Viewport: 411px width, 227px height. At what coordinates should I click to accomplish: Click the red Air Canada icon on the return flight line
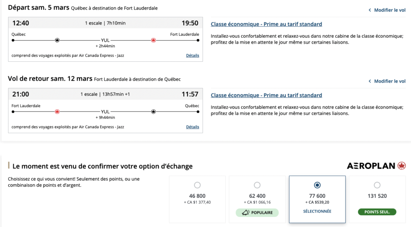(57, 111)
